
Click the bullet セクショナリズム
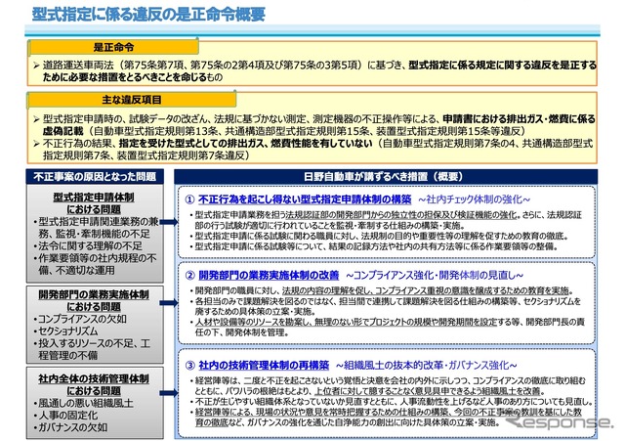[x=65, y=331]
